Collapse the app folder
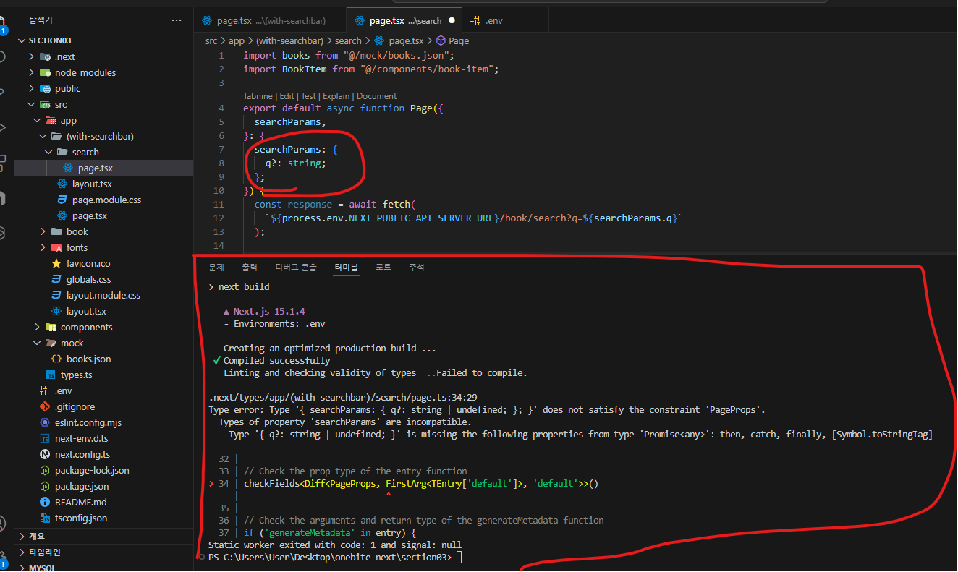This screenshot has height=572, width=958. click(x=37, y=120)
